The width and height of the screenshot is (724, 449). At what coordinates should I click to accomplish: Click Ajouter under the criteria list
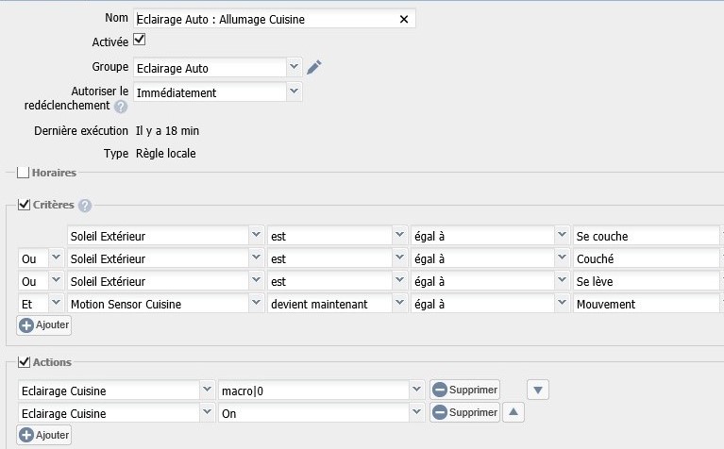(x=44, y=324)
